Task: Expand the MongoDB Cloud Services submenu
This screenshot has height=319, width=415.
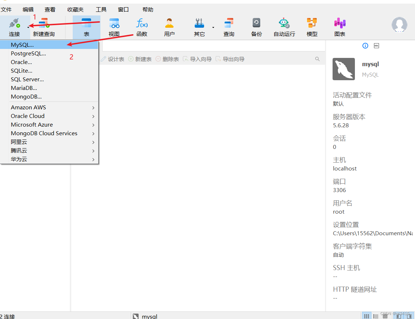Action: coord(49,133)
